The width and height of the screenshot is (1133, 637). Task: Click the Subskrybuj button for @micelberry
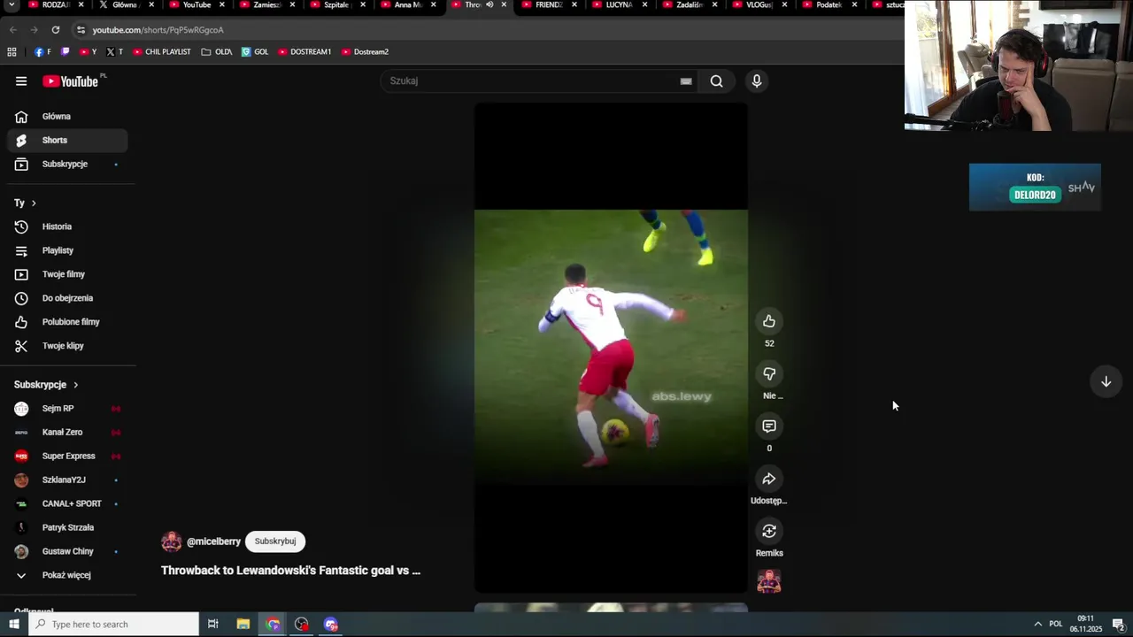coord(275,541)
